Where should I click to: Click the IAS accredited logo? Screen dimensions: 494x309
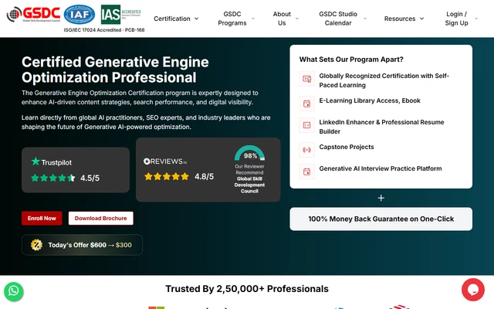tap(120, 14)
